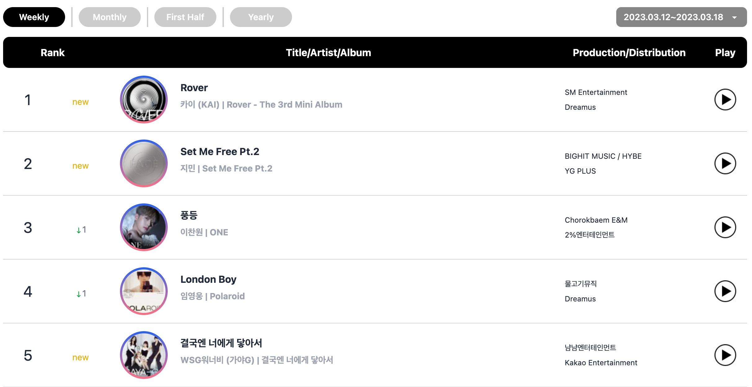752x387 pixels.
Task: Play the song 풍등
Action: tap(725, 227)
